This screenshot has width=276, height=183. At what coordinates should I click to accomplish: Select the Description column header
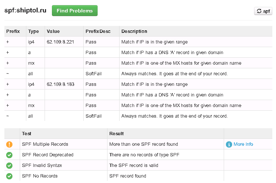134,31
